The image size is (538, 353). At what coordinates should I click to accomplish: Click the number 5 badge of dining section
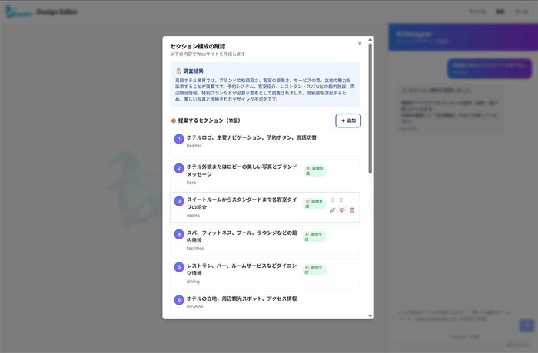point(179,267)
